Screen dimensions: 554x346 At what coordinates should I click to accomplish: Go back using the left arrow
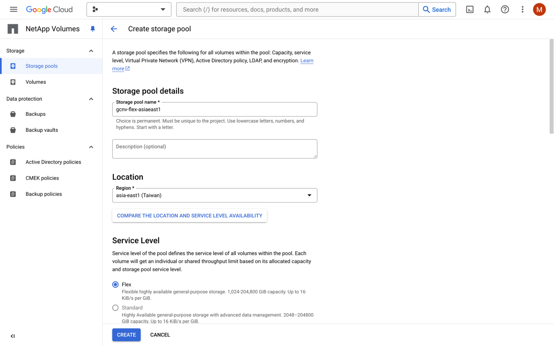tap(114, 29)
